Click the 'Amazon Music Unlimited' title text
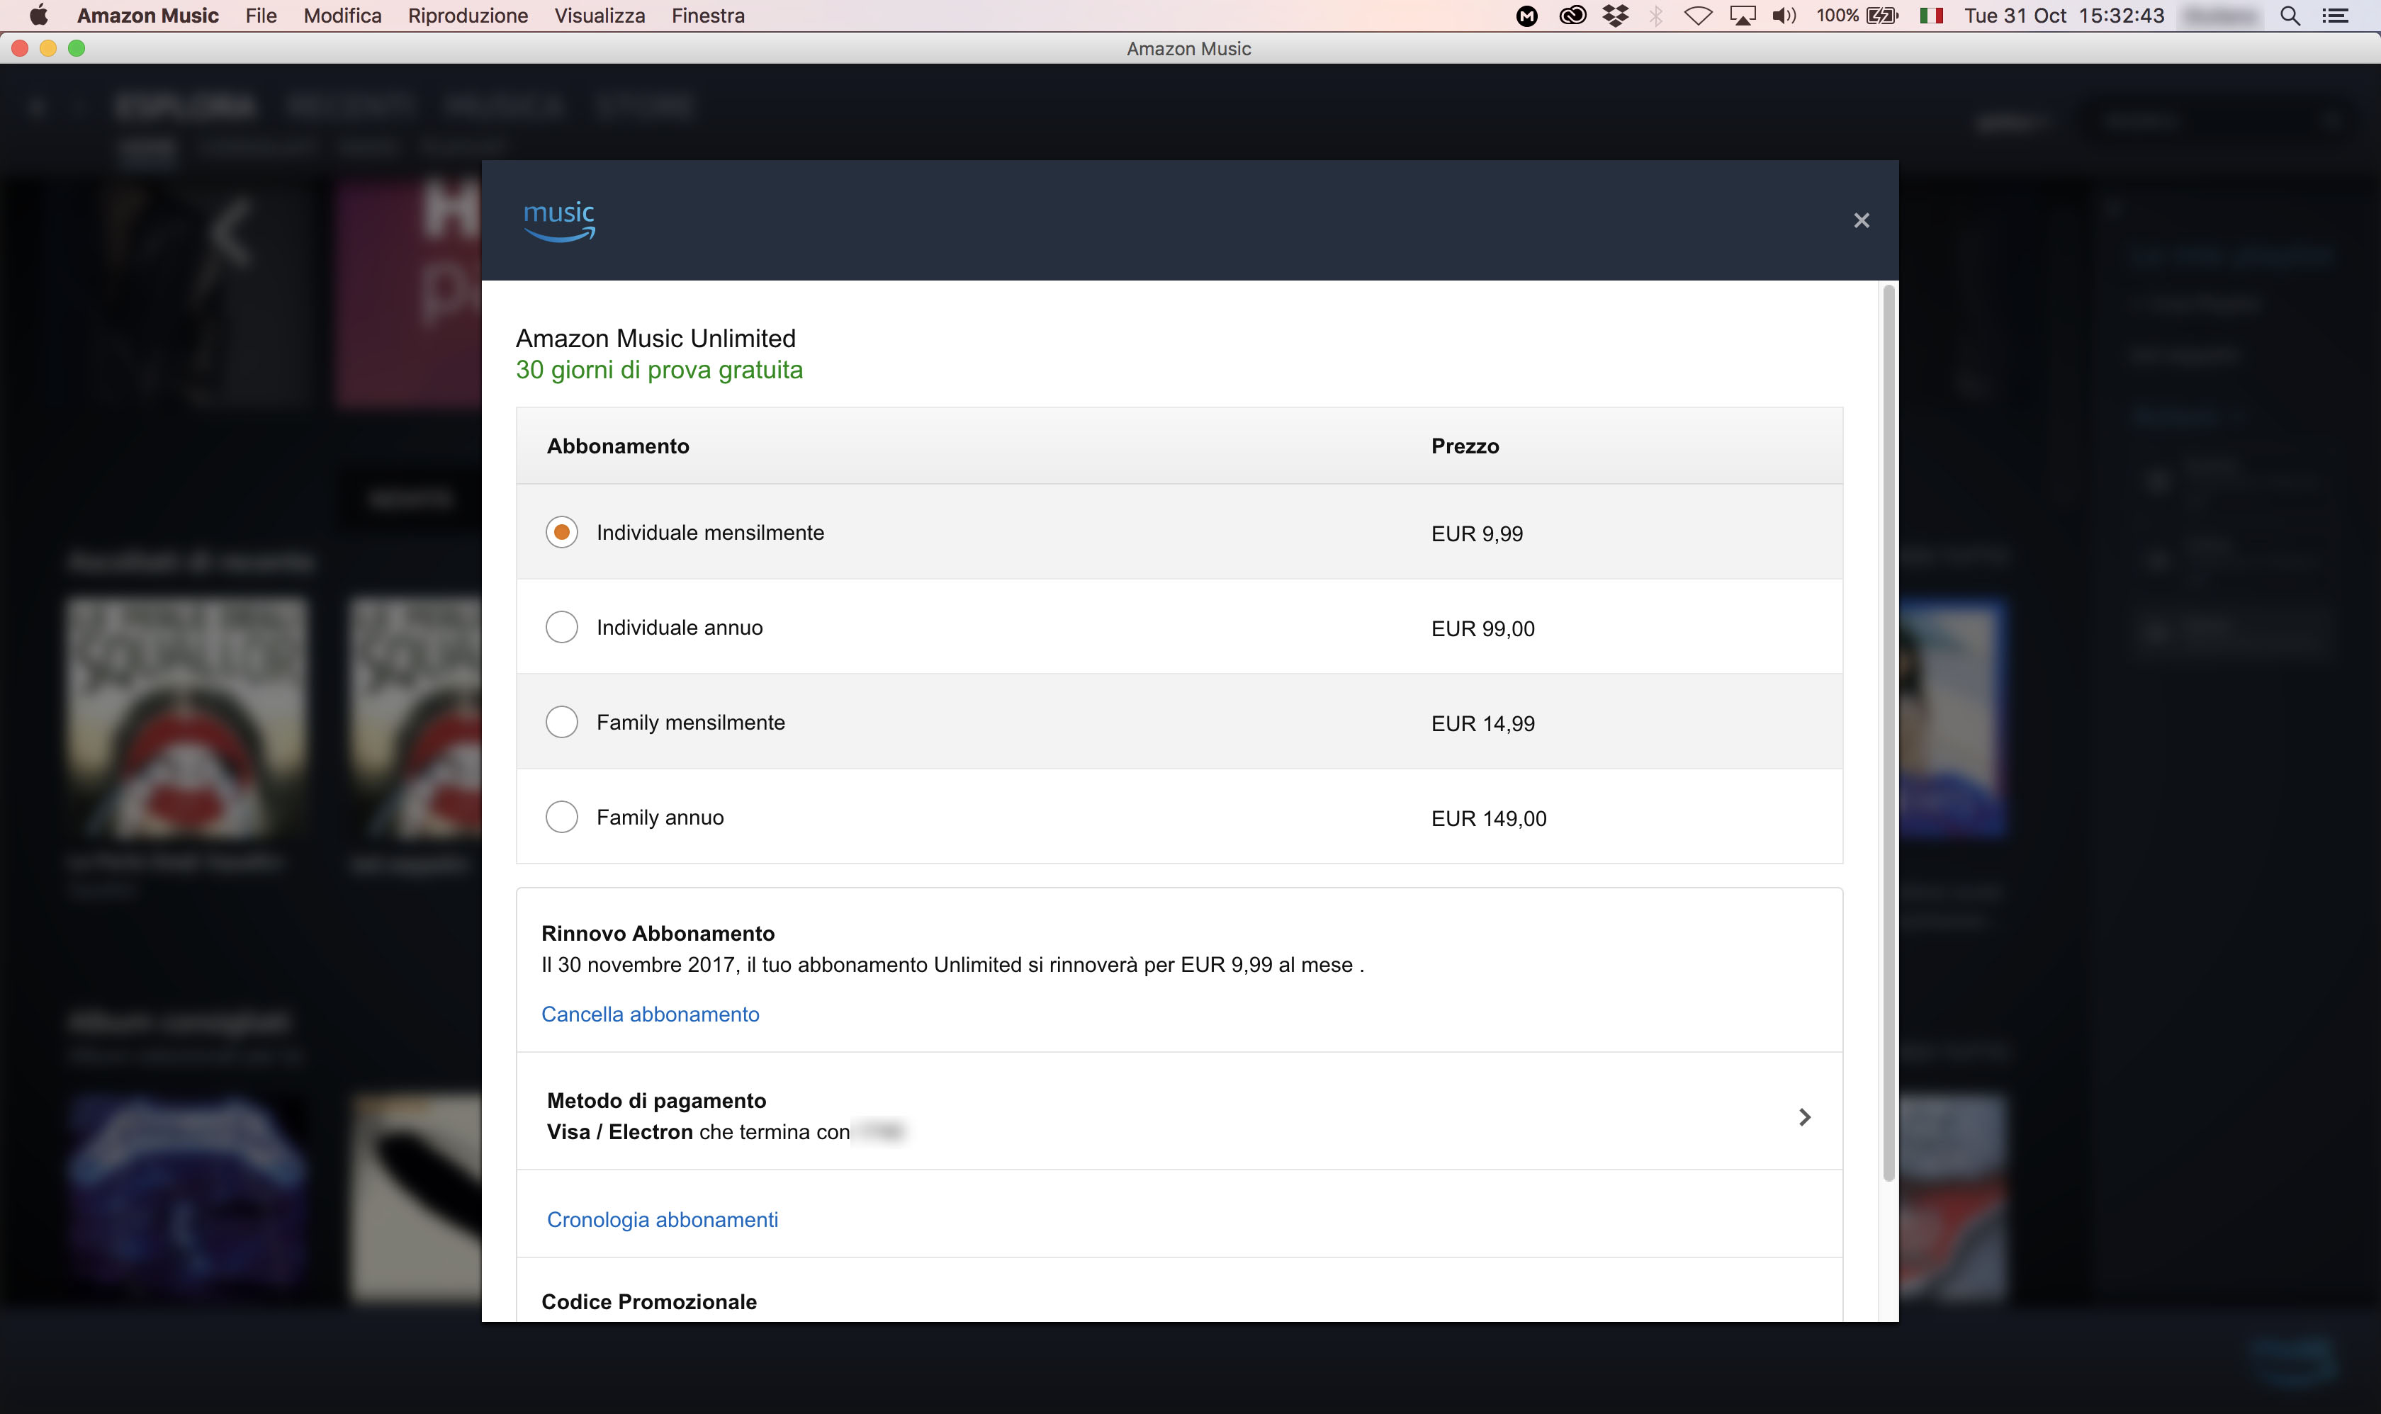2381x1414 pixels. click(x=655, y=338)
